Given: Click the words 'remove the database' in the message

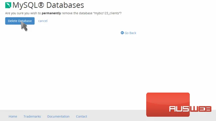Looking at the screenshot, I should [77, 13].
